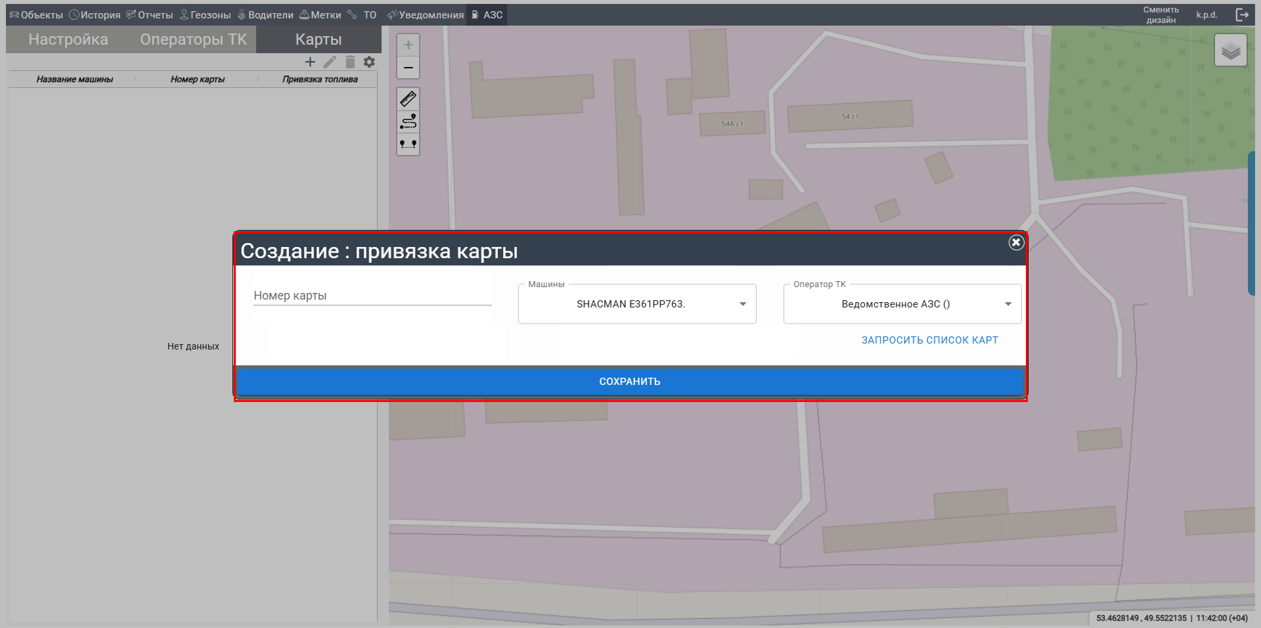This screenshot has width=1261, height=628.
Task: Focus the Номер карты input field
Action: point(372,296)
